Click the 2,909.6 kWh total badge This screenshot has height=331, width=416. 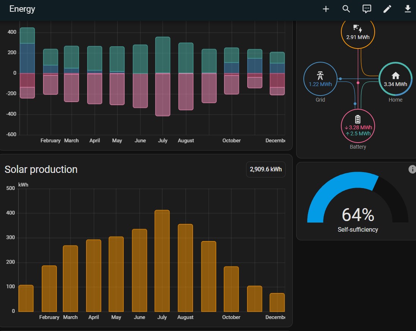coord(265,169)
